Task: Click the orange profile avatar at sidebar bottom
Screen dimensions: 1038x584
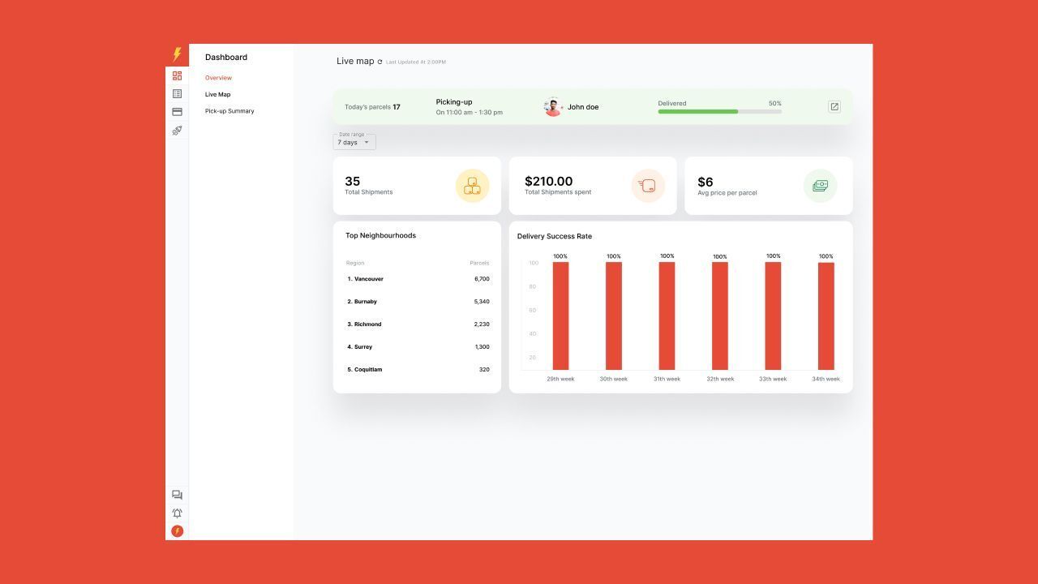Action: pyautogui.click(x=177, y=531)
